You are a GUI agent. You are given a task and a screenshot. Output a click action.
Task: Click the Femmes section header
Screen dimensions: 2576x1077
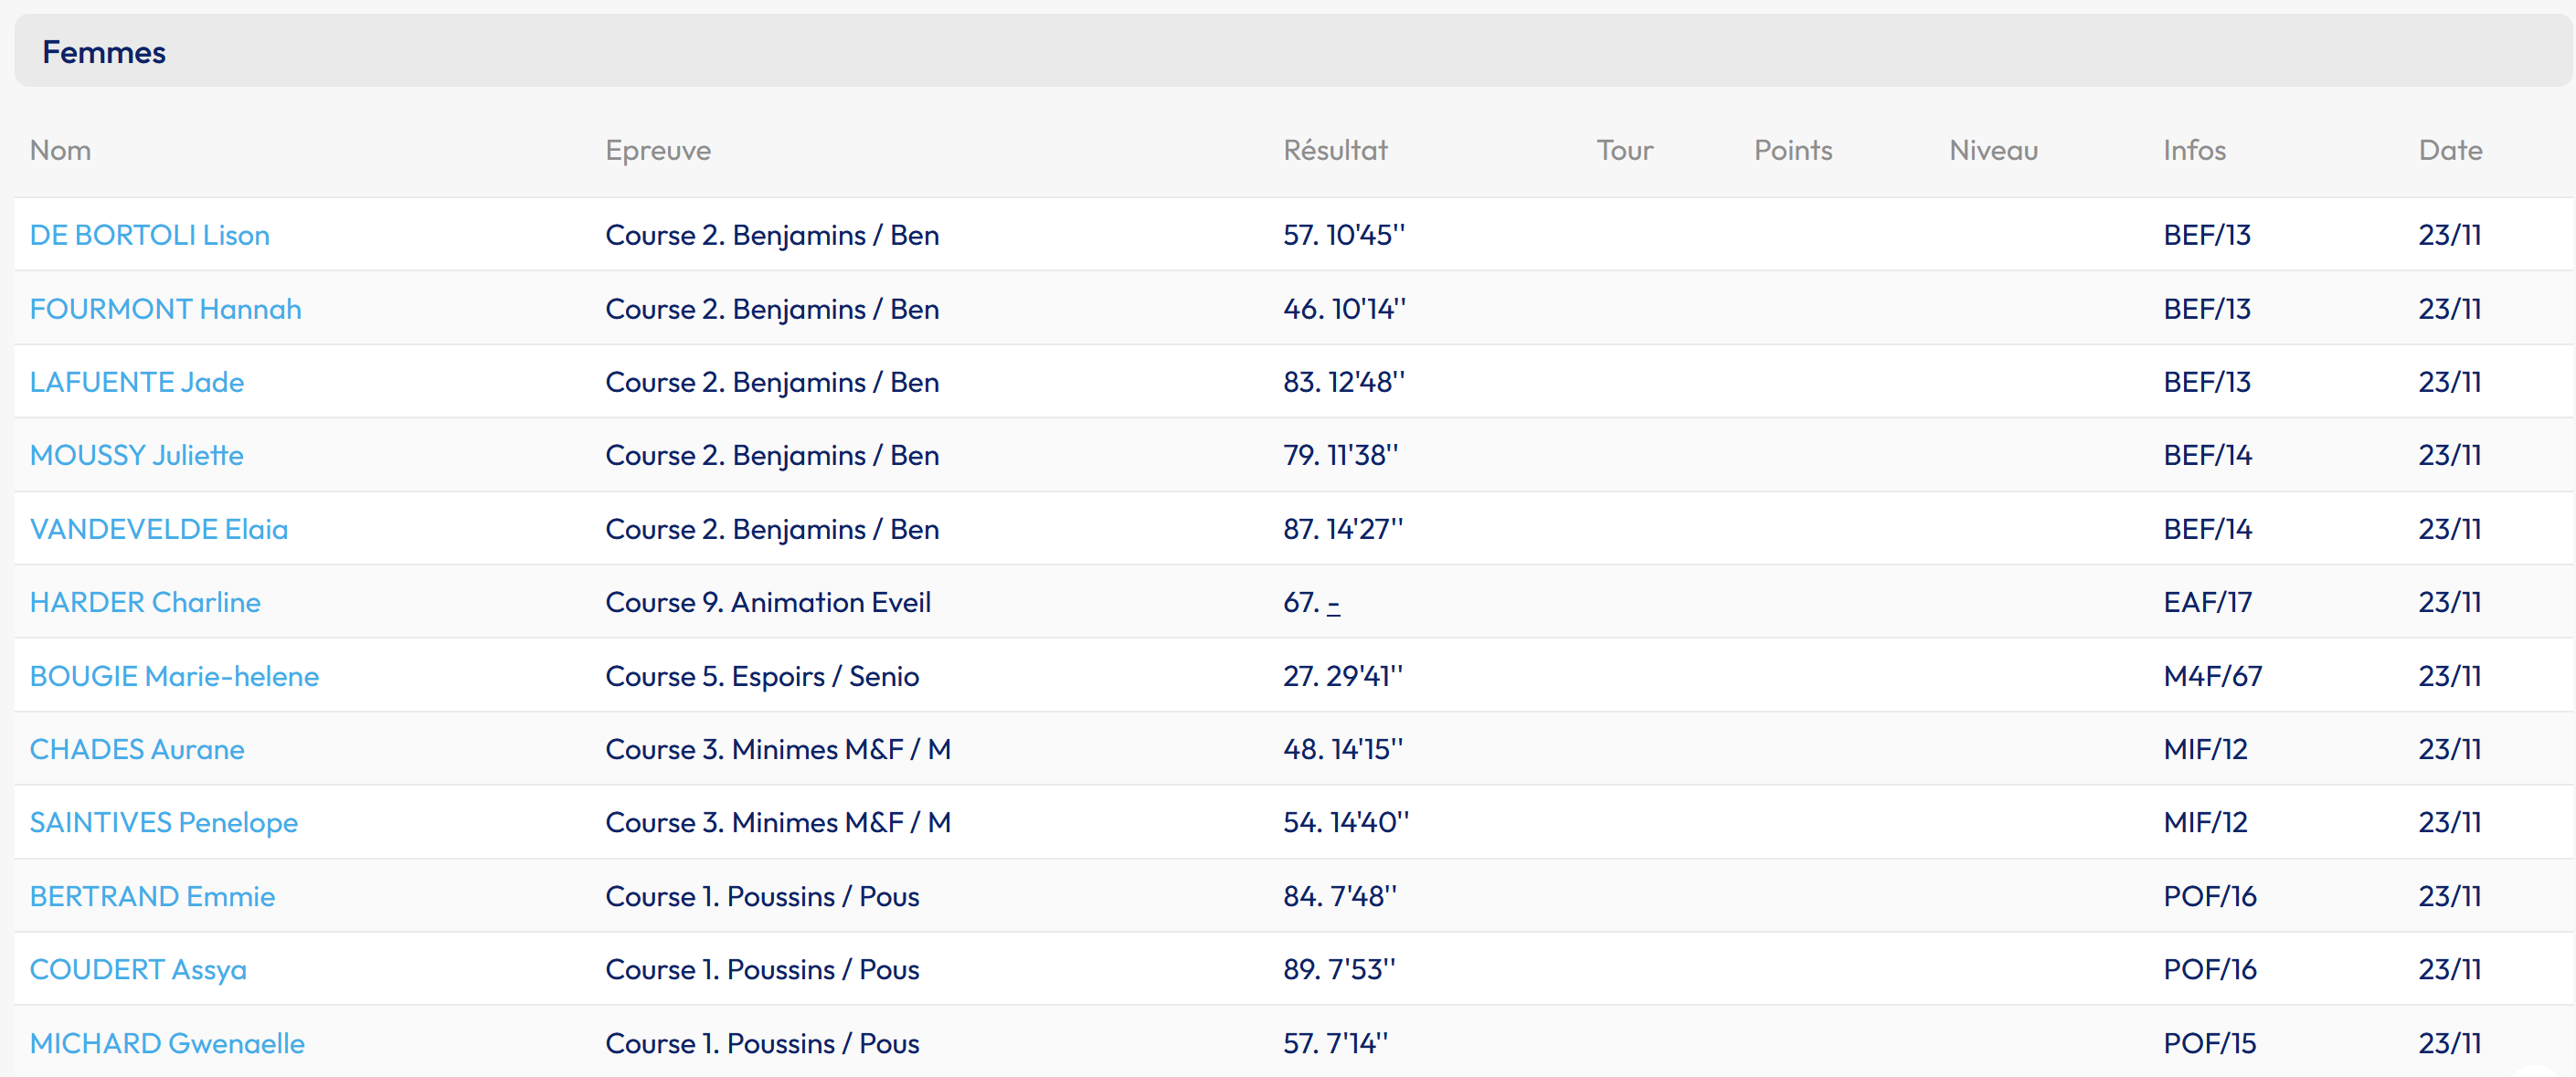point(104,52)
